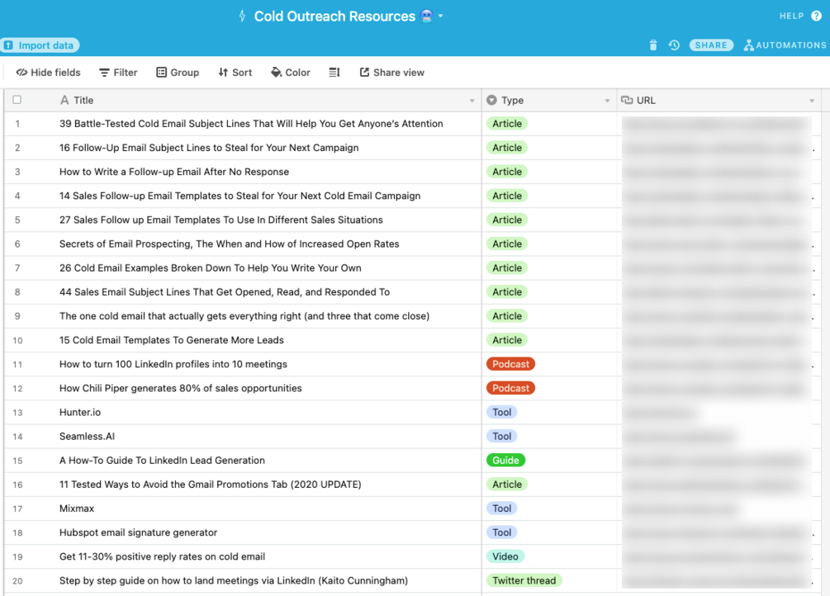The image size is (830, 596).
Task: Open the revision history clock icon
Action: tap(674, 45)
